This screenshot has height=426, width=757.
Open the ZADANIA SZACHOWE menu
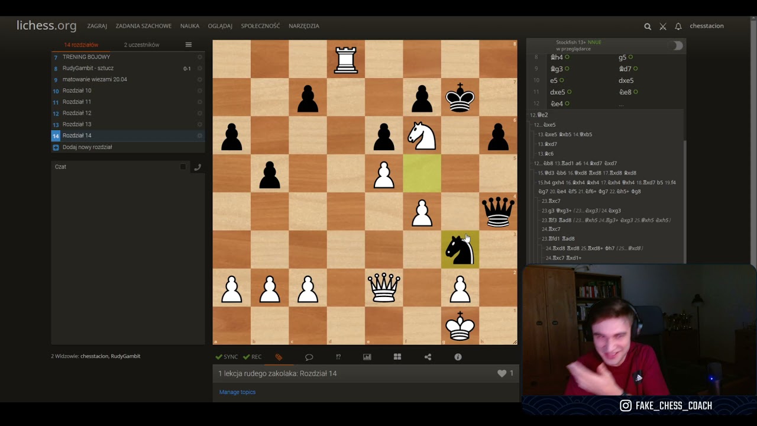pos(144,26)
